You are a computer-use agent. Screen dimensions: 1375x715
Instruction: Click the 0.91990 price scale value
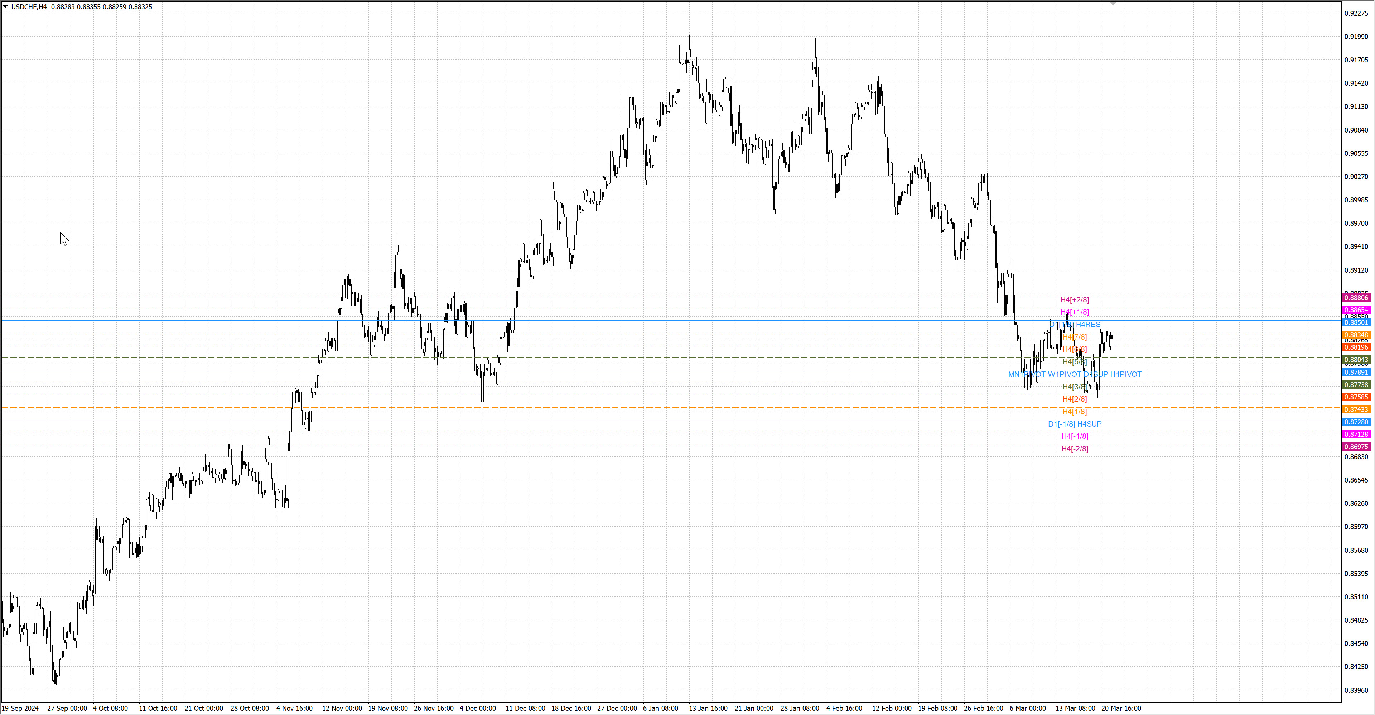1356,37
